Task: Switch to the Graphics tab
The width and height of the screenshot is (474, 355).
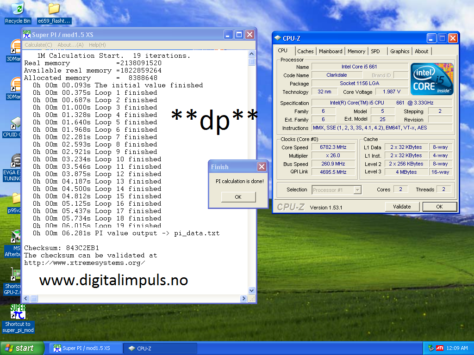Action: click(x=399, y=51)
